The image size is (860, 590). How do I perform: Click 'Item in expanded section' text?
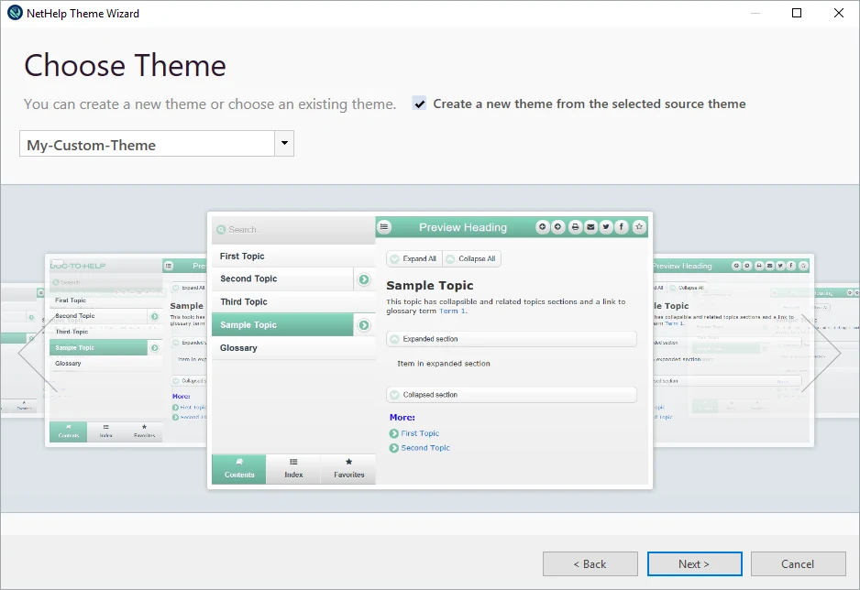click(x=444, y=364)
